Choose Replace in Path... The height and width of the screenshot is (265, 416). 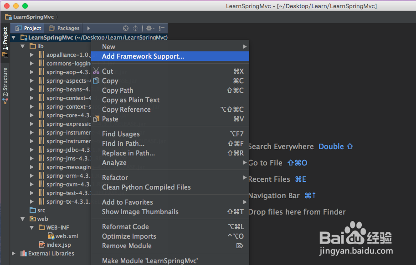[x=170, y=153]
